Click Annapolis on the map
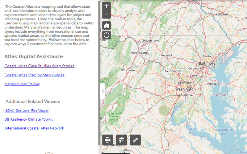The image size is (247, 154). (212, 83)
